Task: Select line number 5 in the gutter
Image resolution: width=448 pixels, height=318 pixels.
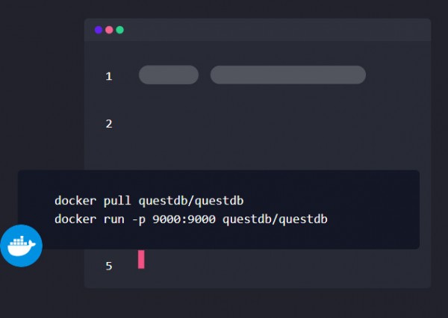Action: 109,266
